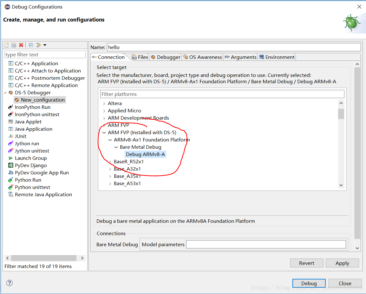The width and height of the screenshot is (366, 294).
Task: Click the New launch configuration icon
Action: coord(7,45)
